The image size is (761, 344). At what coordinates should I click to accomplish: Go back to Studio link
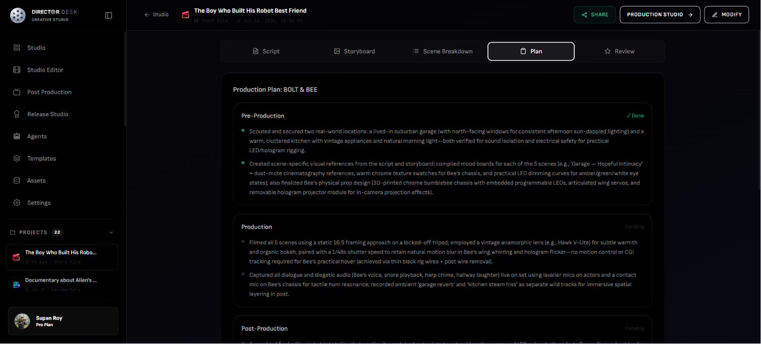point(157,15)
